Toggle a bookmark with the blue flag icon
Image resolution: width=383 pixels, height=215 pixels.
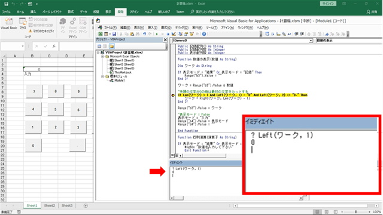click(x=327, y=34)
